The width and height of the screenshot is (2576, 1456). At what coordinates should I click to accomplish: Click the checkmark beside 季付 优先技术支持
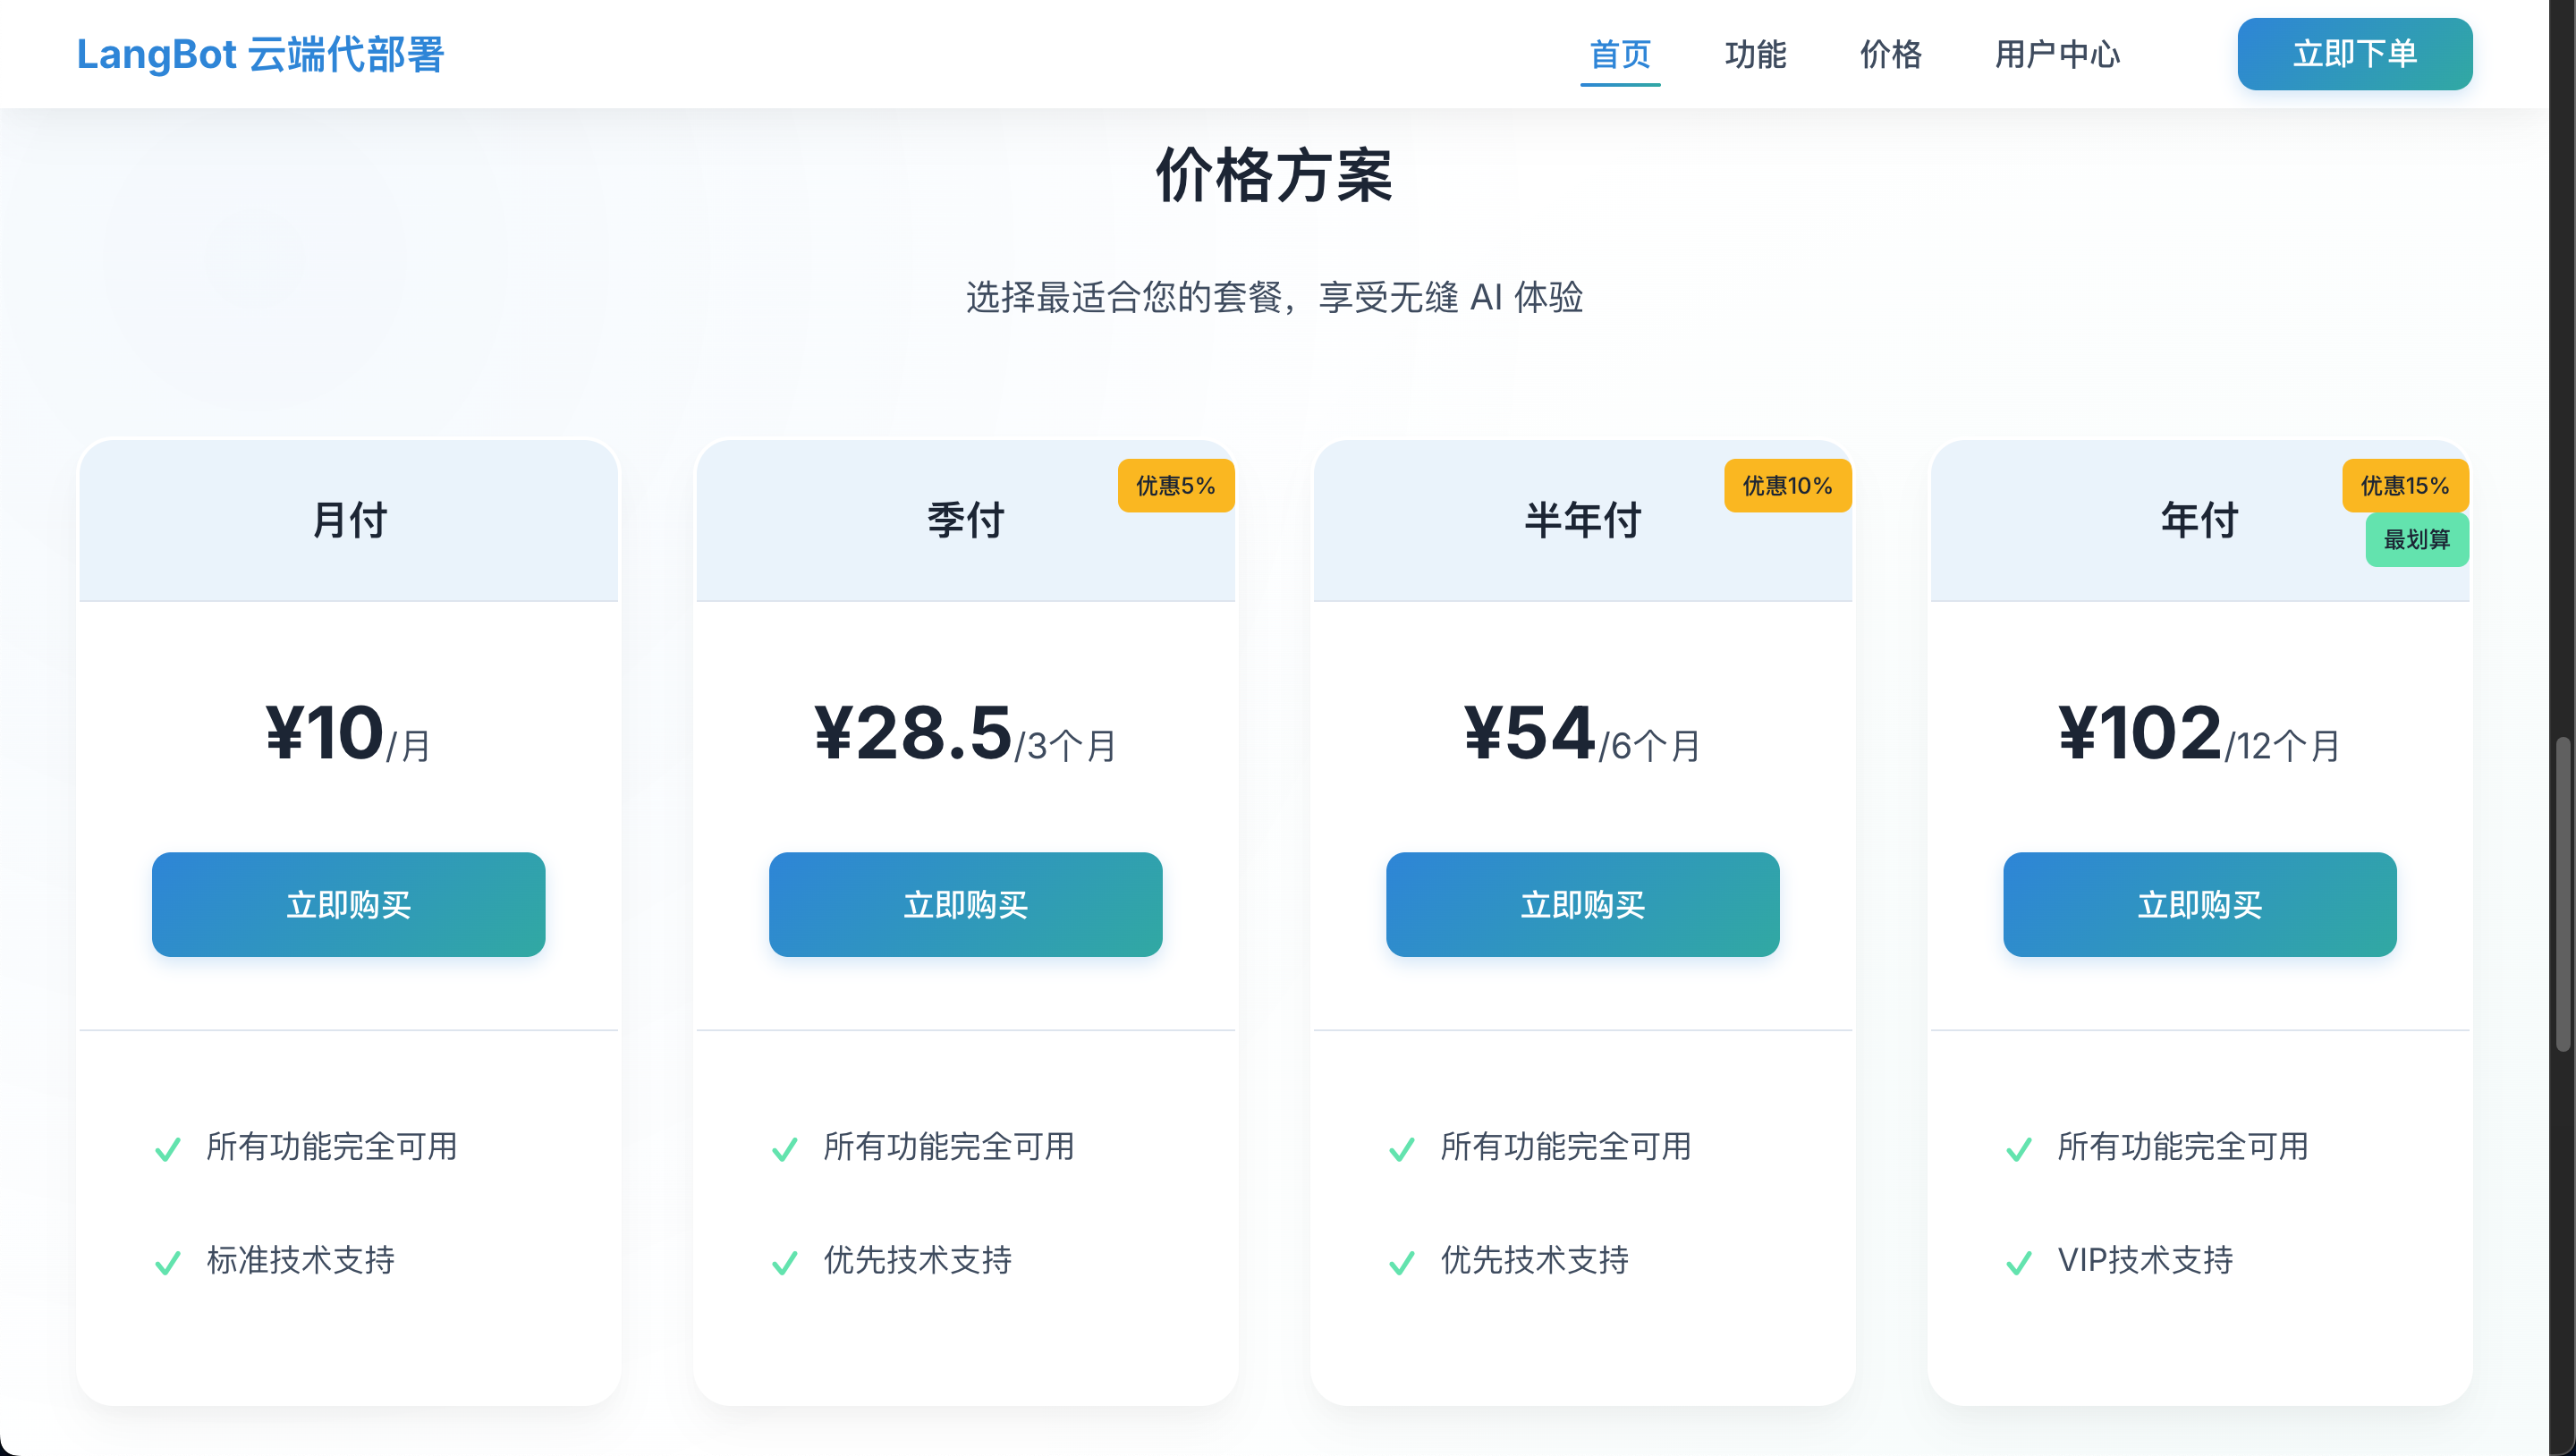click(785, 1262)
